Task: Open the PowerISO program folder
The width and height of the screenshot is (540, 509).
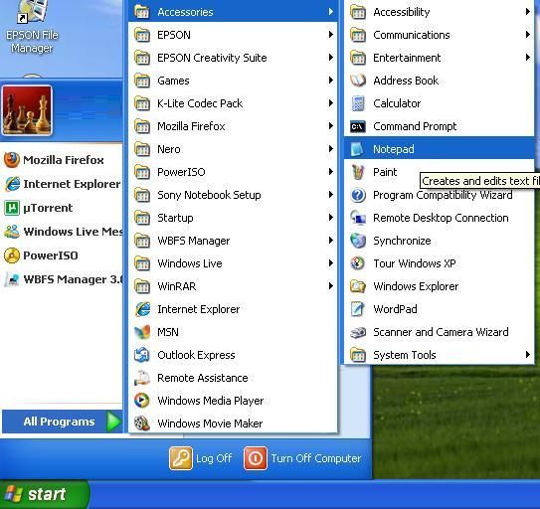Action: click(233, 172)
